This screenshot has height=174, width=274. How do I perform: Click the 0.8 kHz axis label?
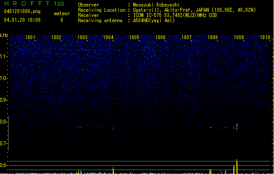coord(3,122)
